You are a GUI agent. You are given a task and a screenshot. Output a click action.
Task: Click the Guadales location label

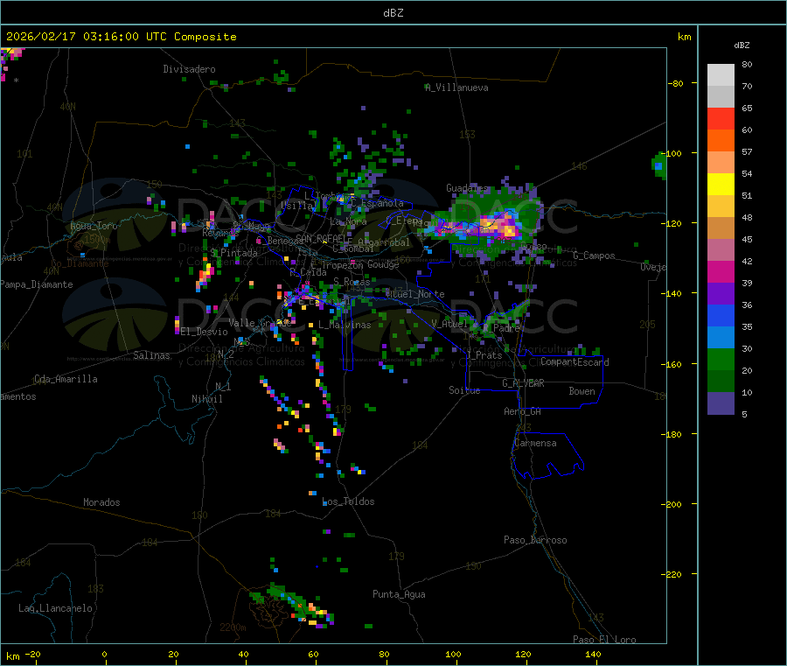[x=467, y=188]
